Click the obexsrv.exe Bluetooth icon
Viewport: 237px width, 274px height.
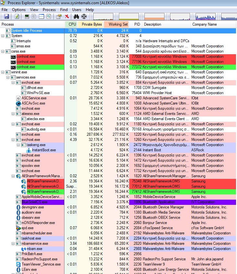[x=18, y=218]
